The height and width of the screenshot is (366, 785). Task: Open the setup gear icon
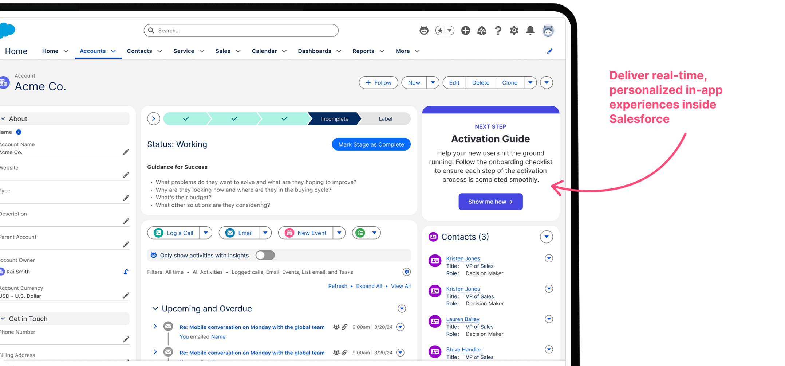(514, 31)
